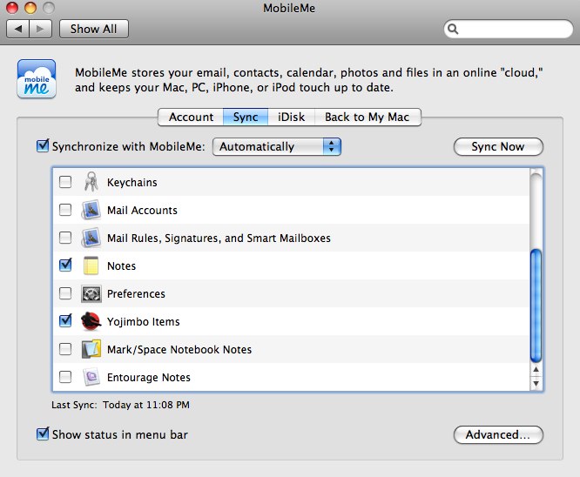Minimize the MobileMe window
This screenshot has height=477, width=580.
[30, 8]
